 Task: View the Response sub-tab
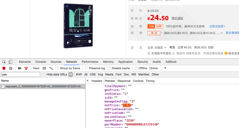click(x=124, y=81)
